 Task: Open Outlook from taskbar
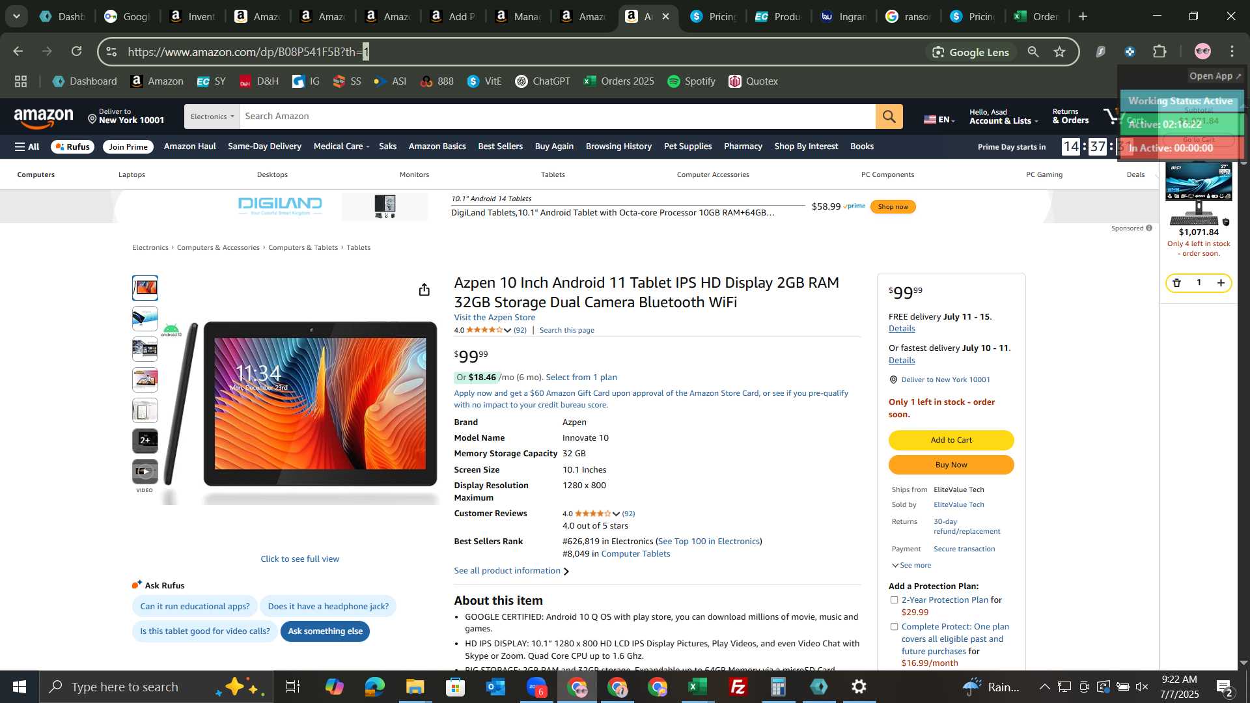click(496, 687)
